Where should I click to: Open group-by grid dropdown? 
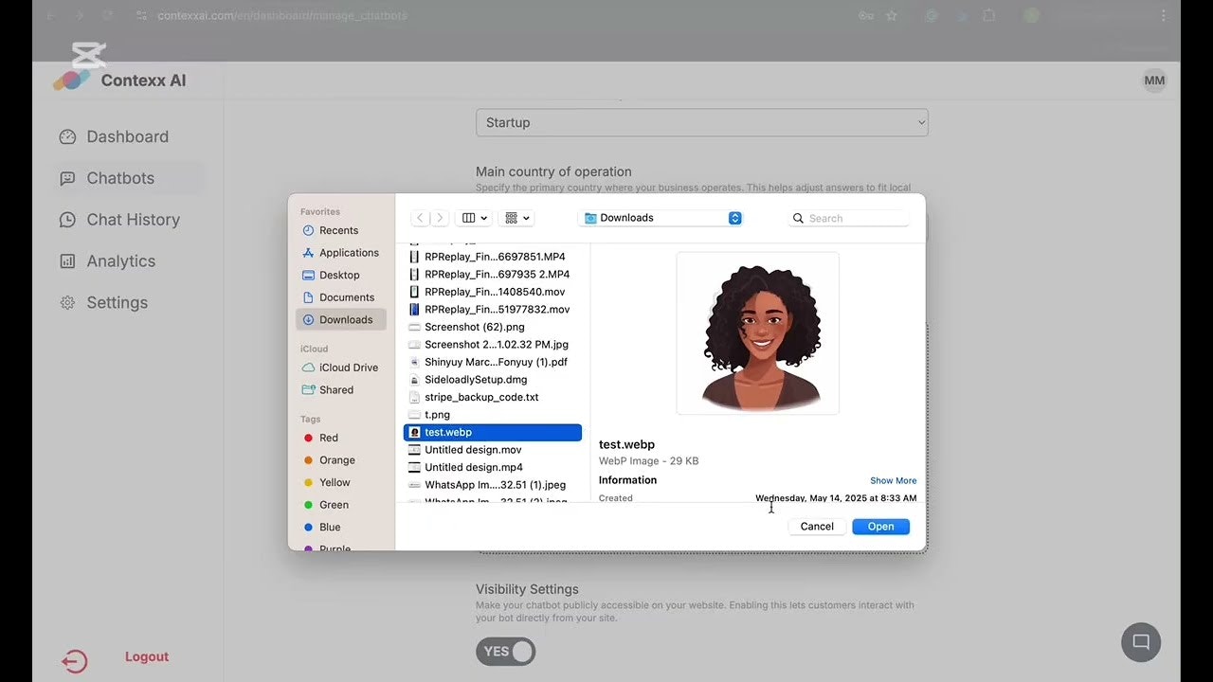point(517,218)
